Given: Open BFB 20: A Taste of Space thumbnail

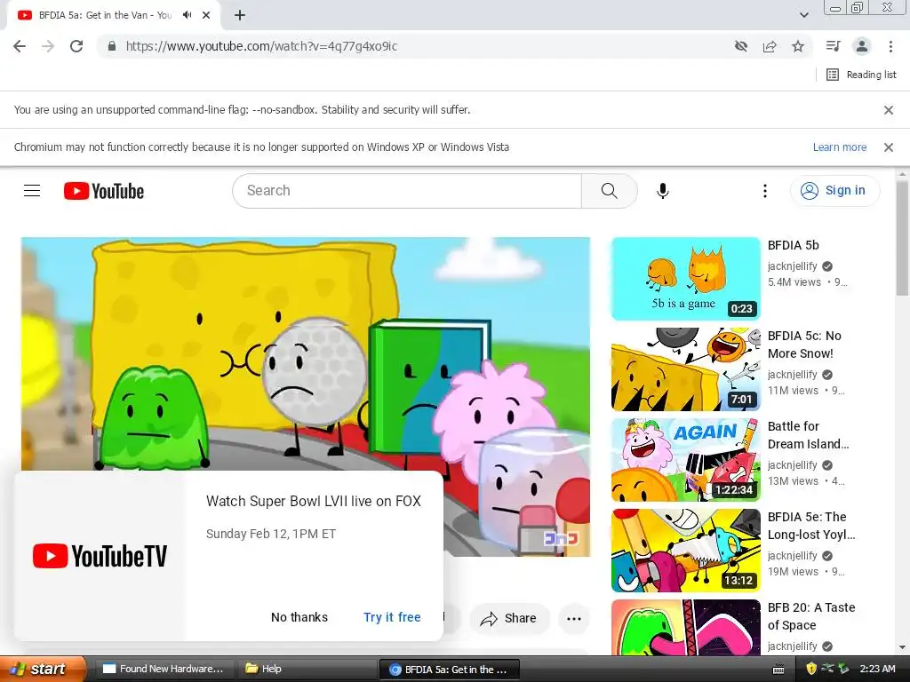Looking at the screenshot, I should (x=685, y=628).
